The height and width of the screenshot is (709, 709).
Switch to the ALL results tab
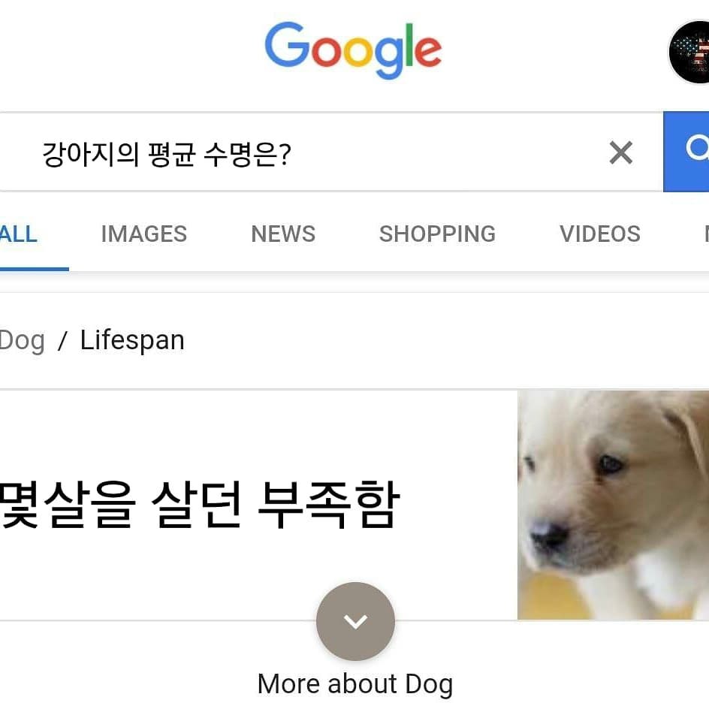(18, 234)
